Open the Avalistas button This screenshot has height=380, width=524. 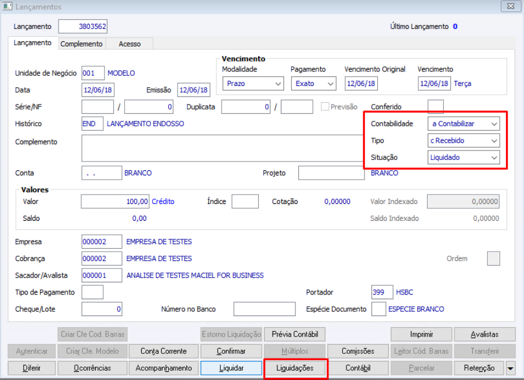(x=485, y=335)
